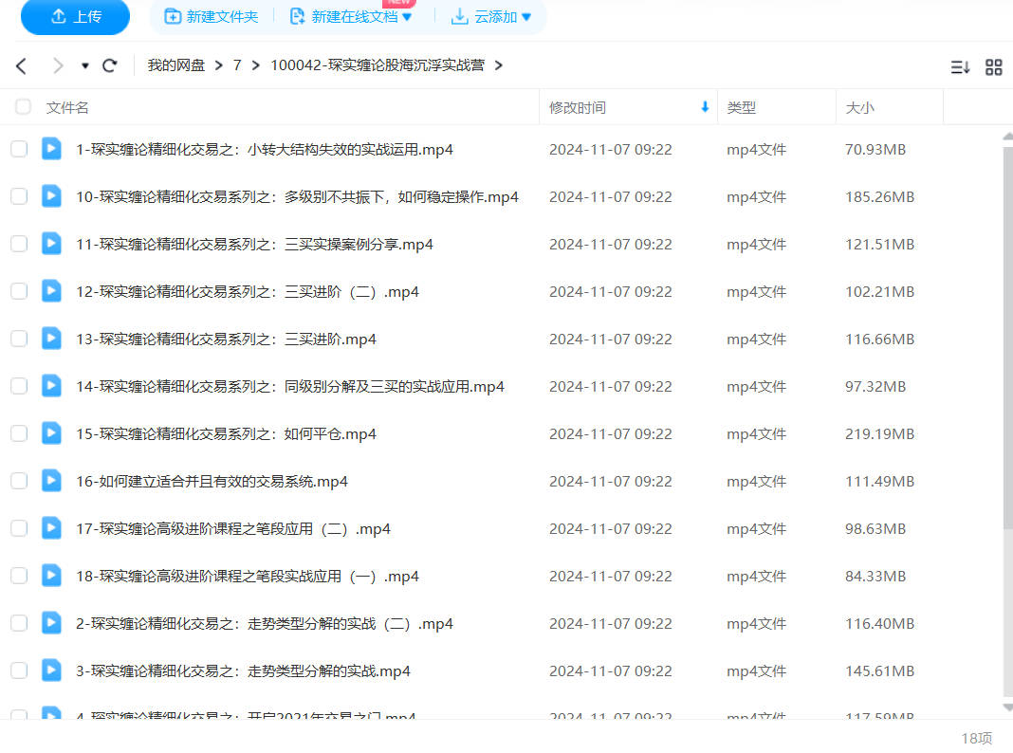This screenshot has height=753, width=1013.
Task: Open the navigation history dropdown triangle
Action: [84, 65]
